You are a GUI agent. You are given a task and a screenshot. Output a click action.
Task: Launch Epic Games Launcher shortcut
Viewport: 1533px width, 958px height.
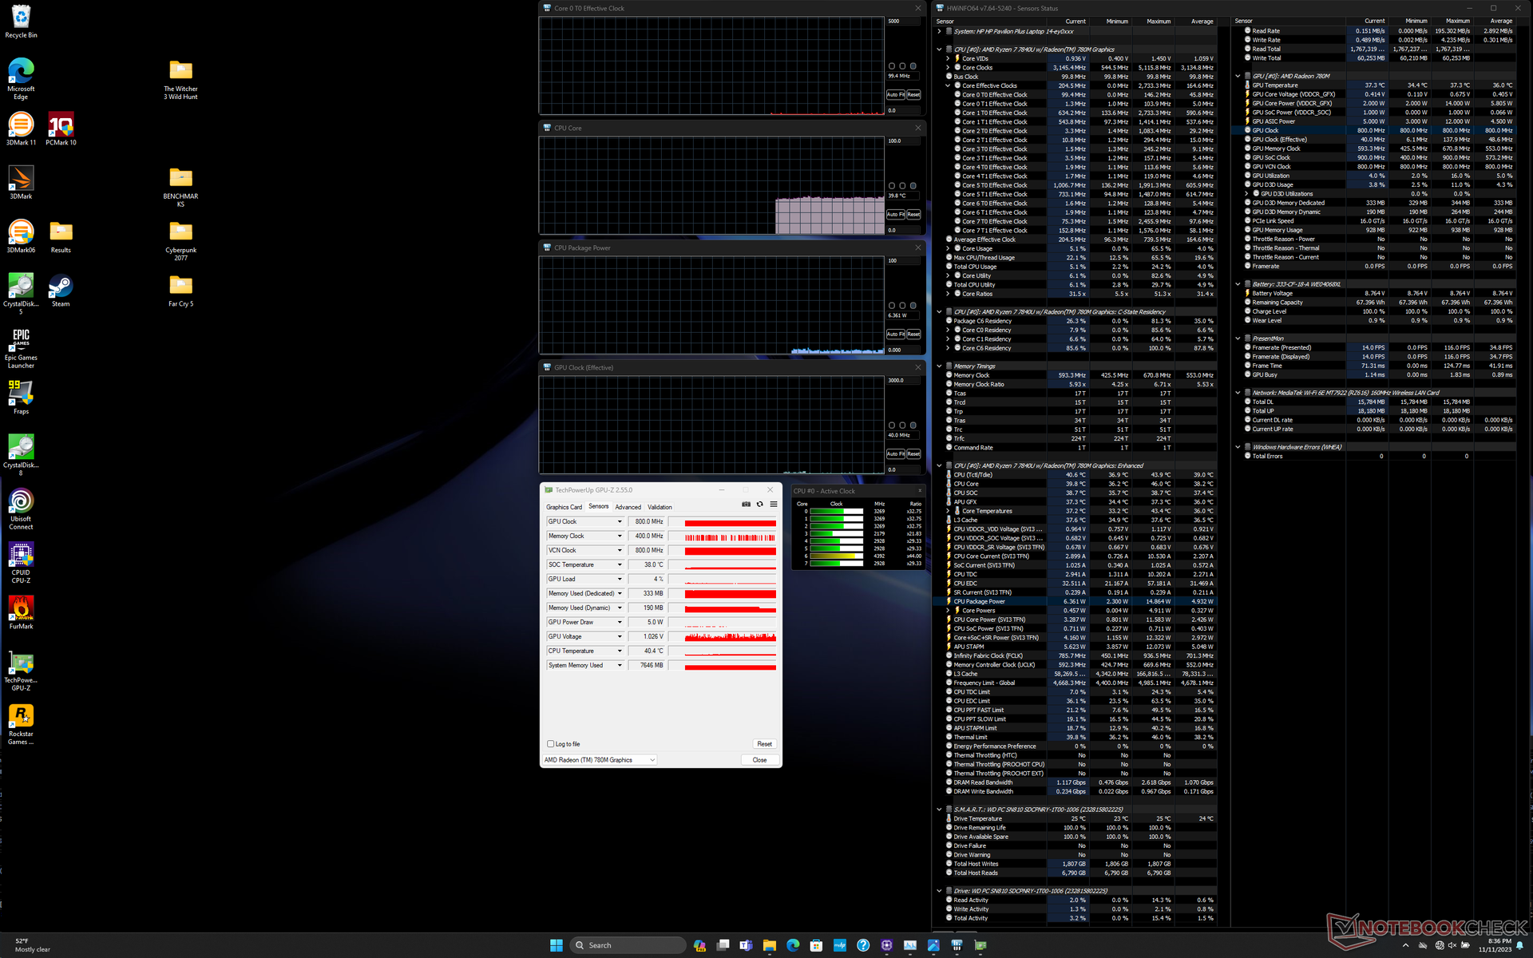point(21,347)
